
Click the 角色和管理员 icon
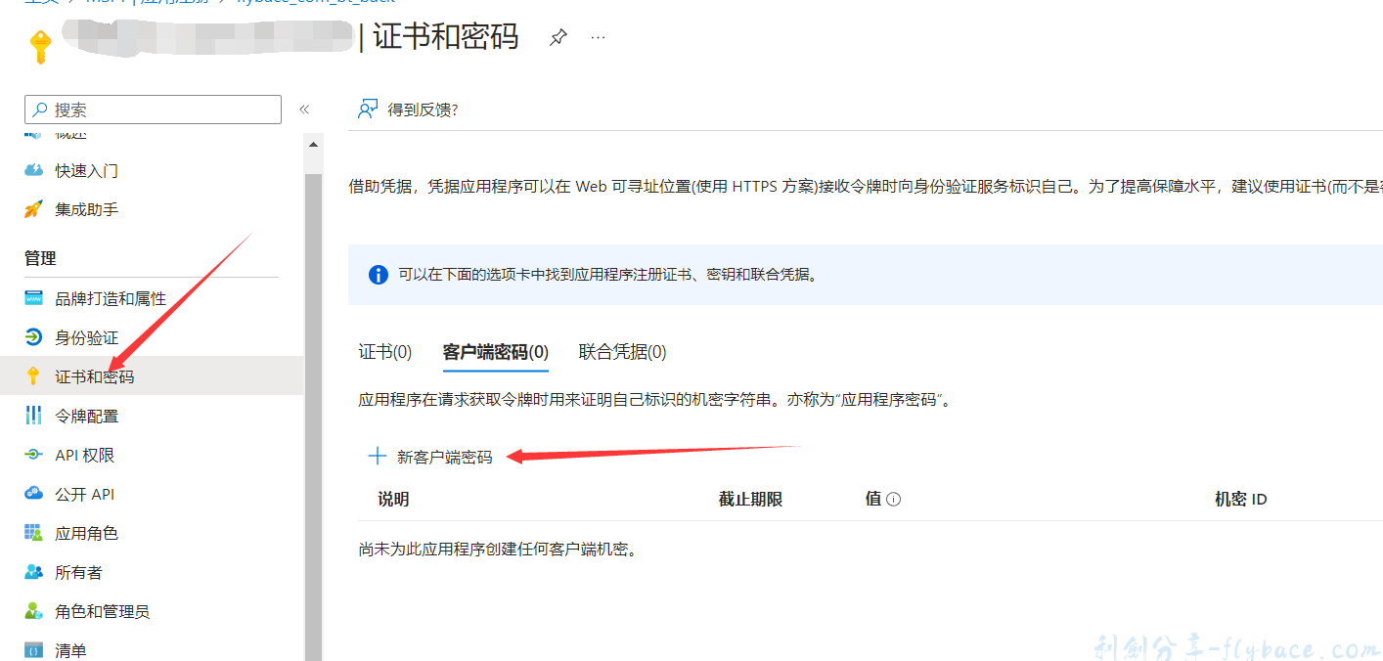coord(34,611)
